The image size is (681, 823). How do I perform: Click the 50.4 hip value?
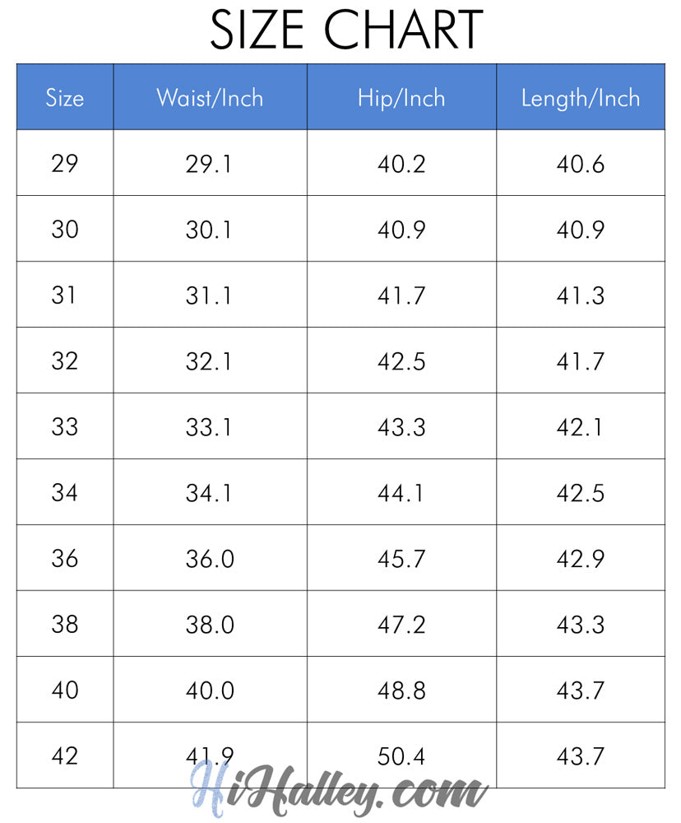tap(401, 756)
